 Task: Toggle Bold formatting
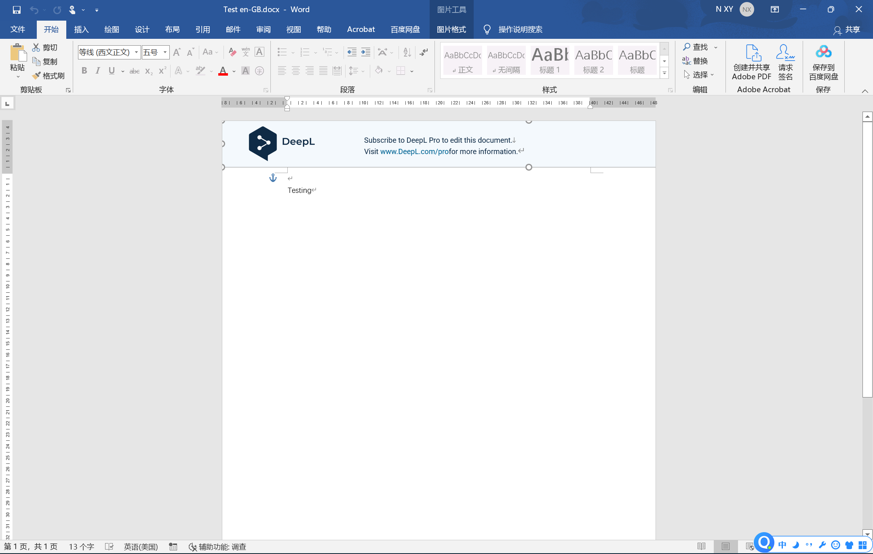pos(84,71)
